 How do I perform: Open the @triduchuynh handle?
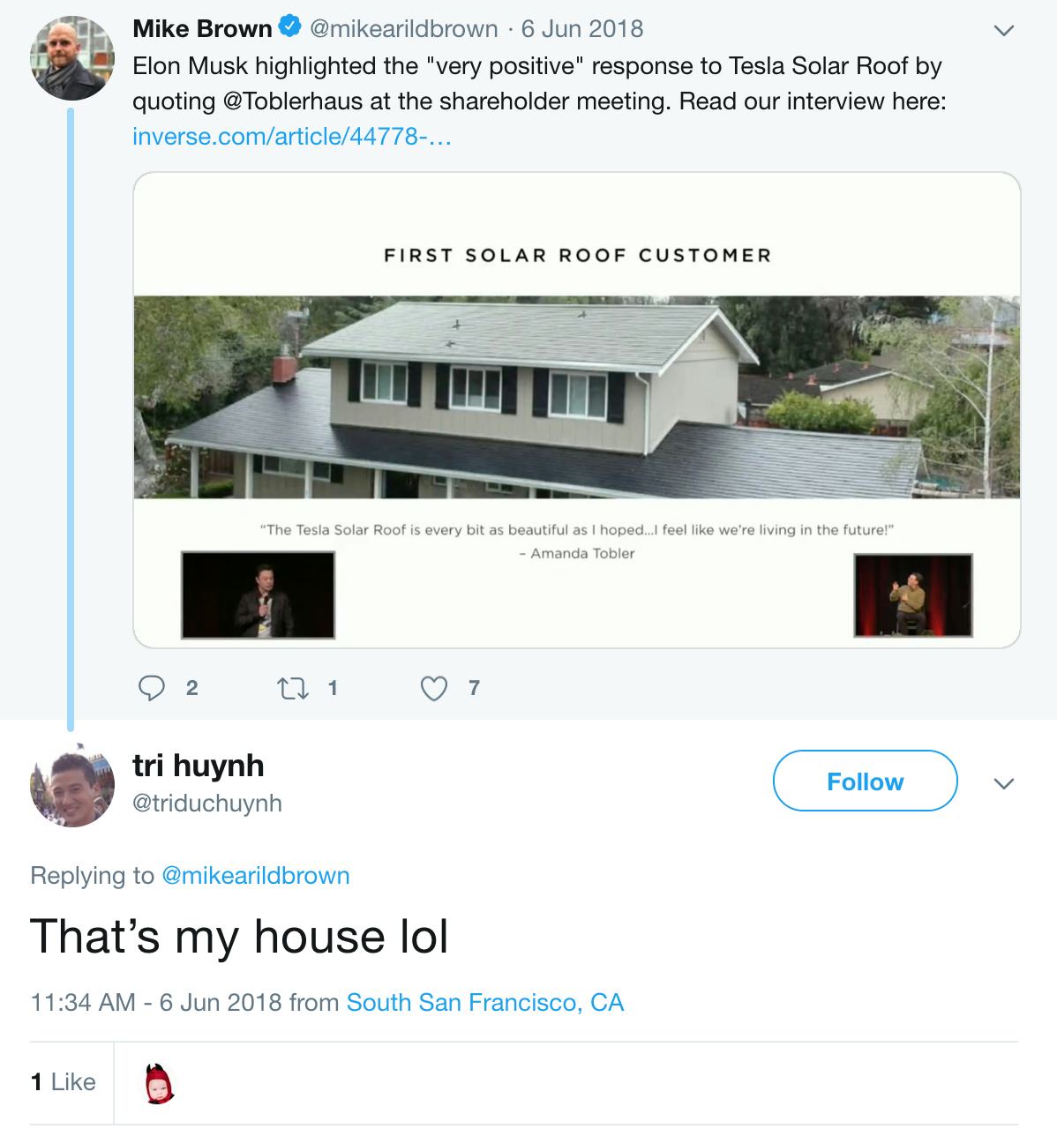click(x=207, y=804)
